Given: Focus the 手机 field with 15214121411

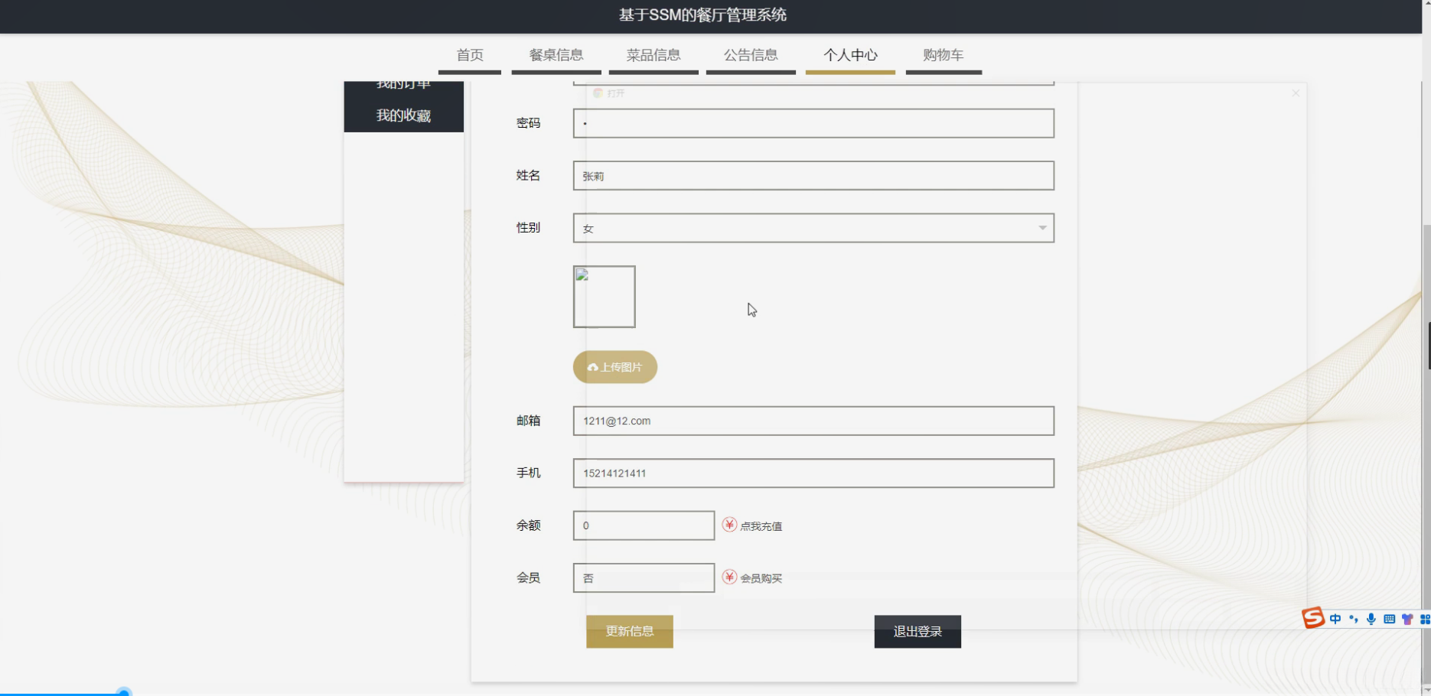Looking at the screenshot, I should [813, 473].
